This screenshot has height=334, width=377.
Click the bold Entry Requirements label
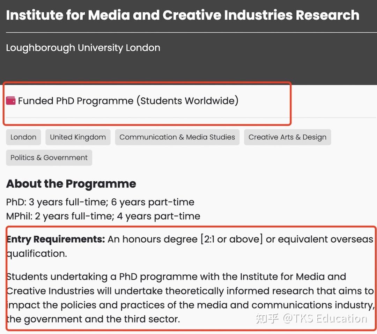coord(56,240)
